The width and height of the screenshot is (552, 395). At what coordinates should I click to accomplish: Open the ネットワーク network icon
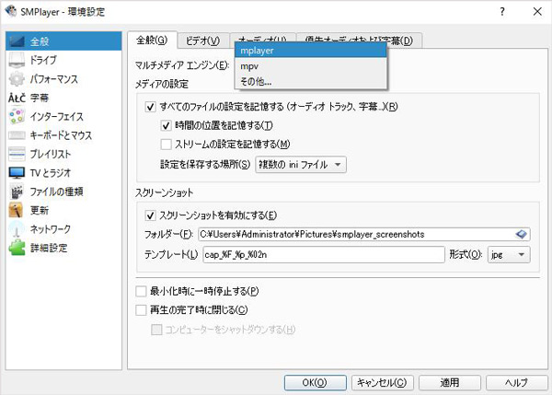17,229
